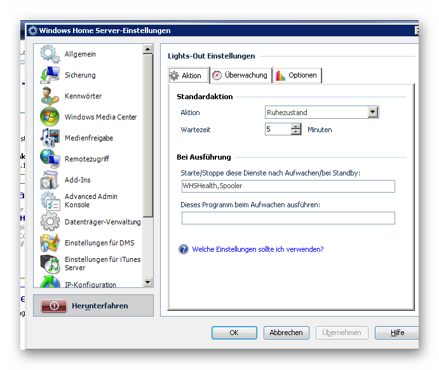The image size is (439, 370).
Task: Increase Wartezeit with the up spinner arrow
Action: point(295,126)
